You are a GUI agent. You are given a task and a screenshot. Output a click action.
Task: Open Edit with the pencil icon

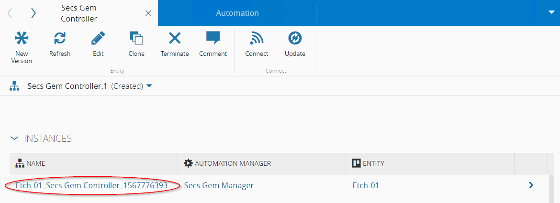pos(98,39)
